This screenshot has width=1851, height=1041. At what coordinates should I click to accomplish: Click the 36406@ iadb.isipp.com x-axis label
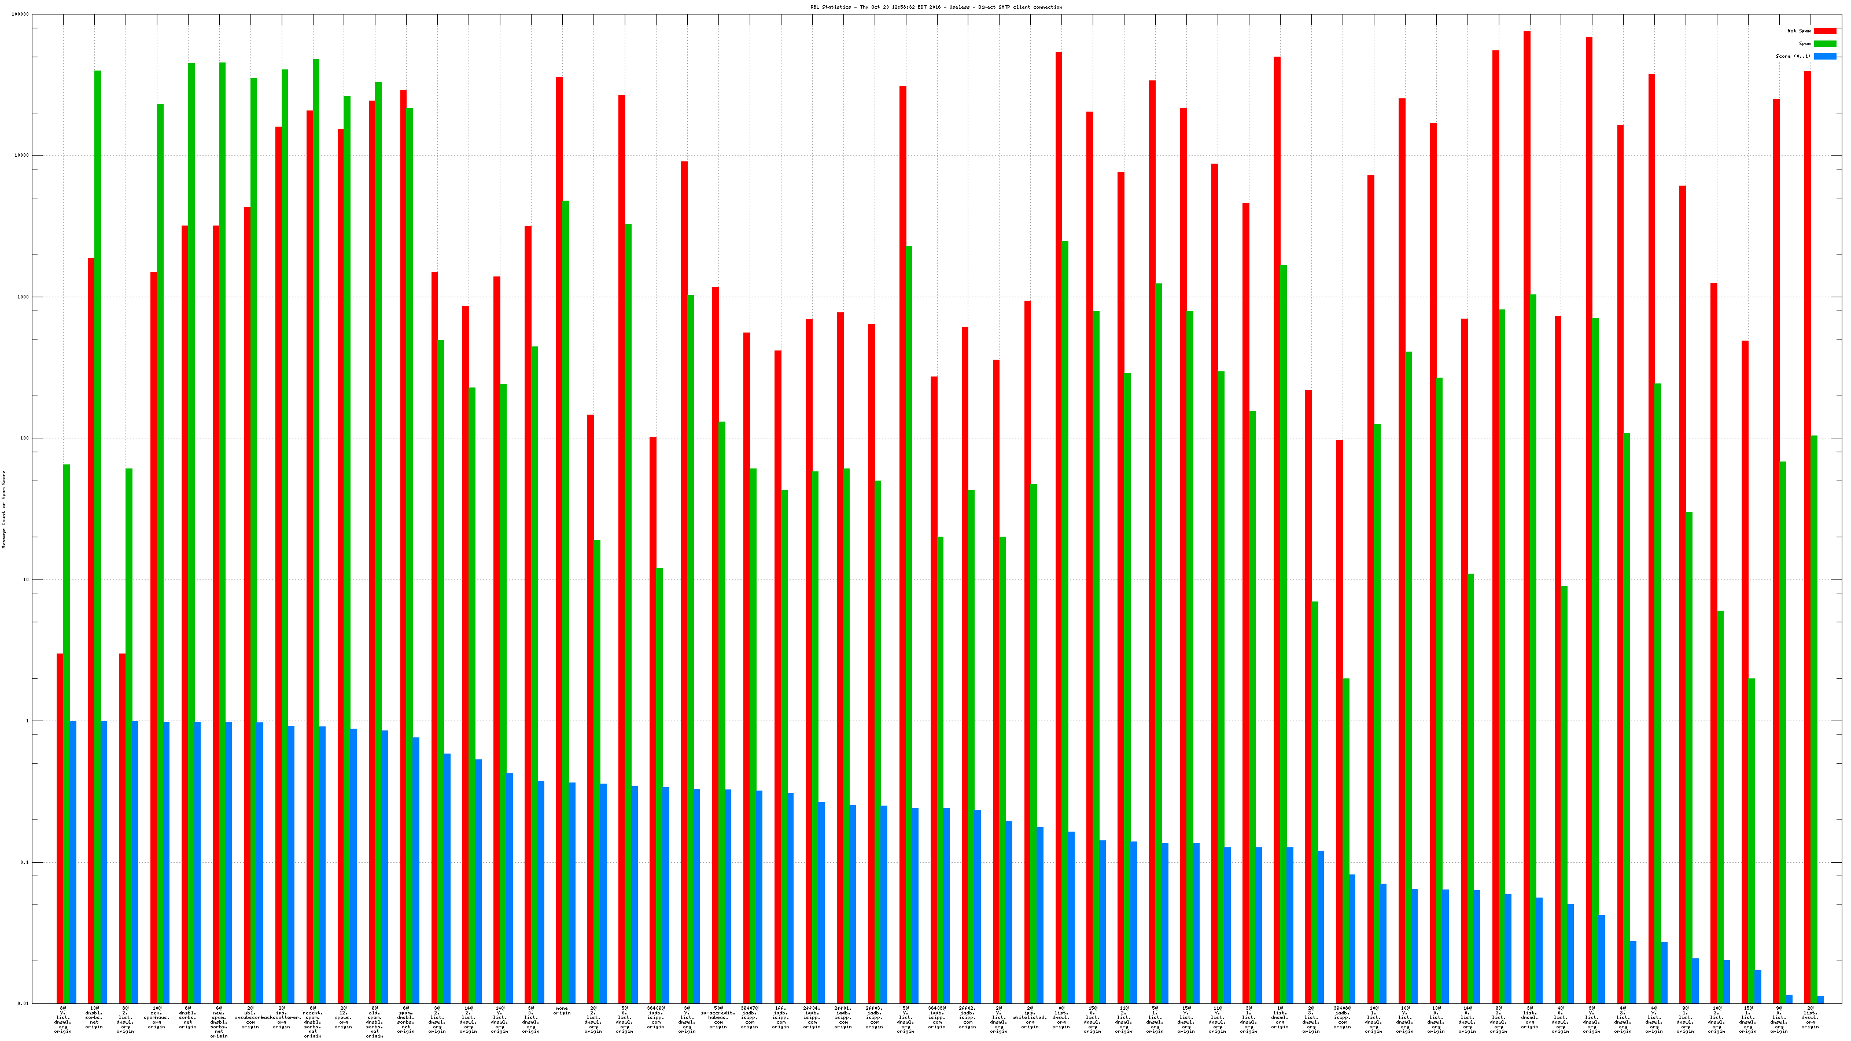655,1018
